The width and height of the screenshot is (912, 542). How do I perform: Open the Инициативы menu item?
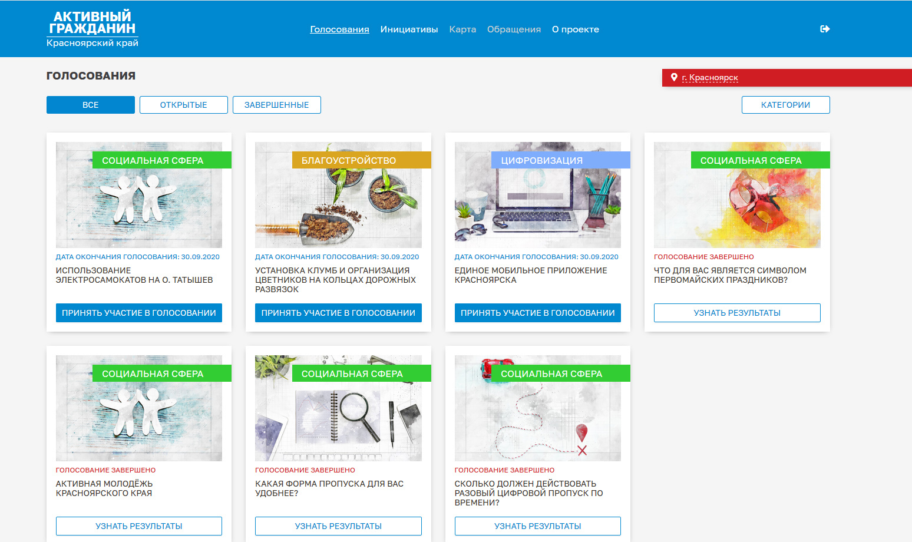pos(409,29)
